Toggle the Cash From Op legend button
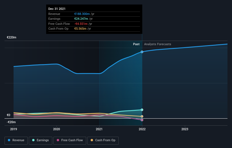Screen dimensions: 232x148 [103, 140]
